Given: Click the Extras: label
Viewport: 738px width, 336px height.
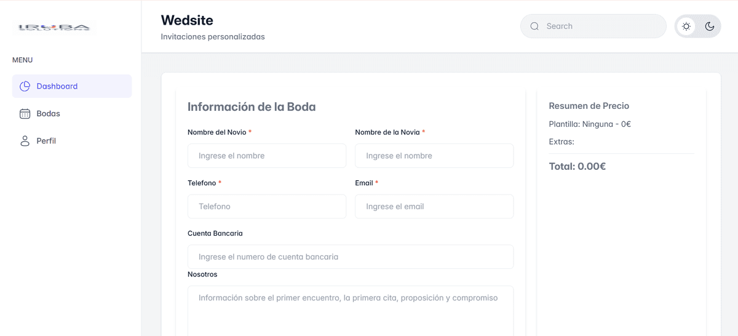Looking at the screenshot, I should click(x=561, y=142).
